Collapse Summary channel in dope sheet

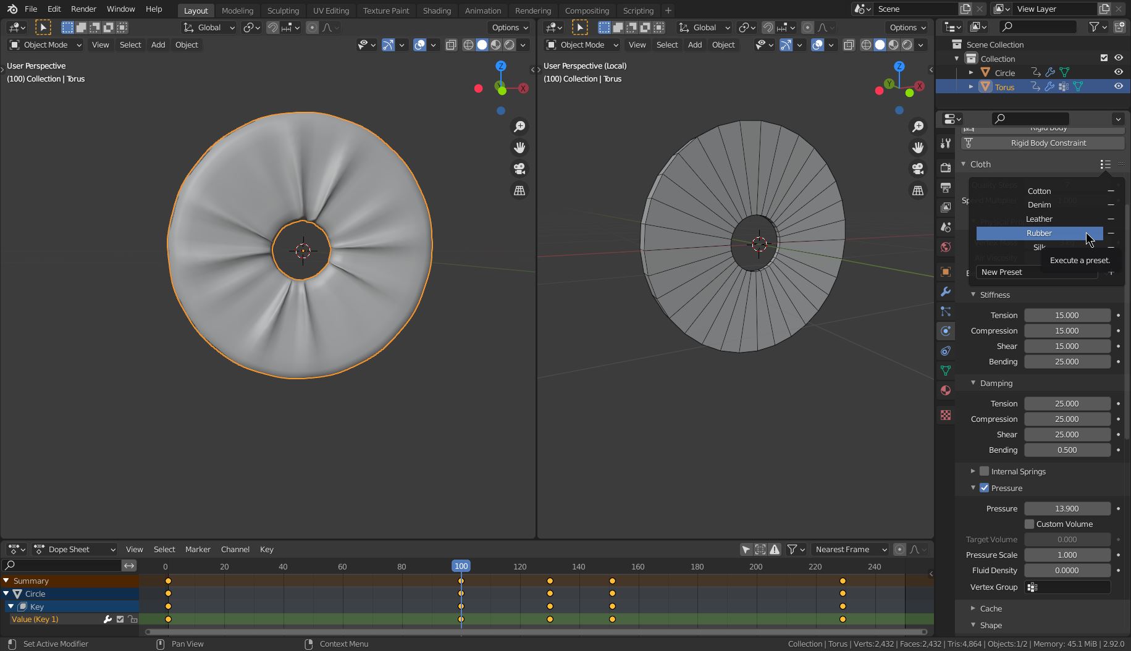[x=6, y=581]
